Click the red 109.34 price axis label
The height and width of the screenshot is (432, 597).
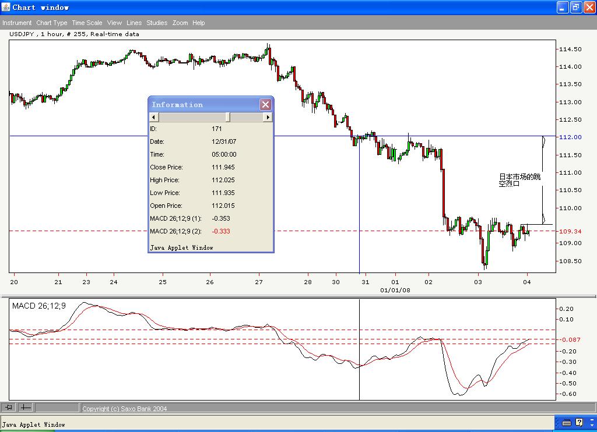[x=570, y=231]
